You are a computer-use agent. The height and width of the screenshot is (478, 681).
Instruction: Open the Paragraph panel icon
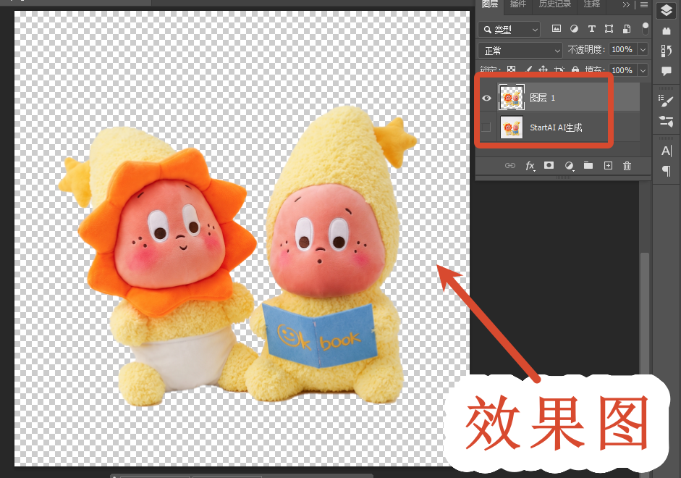pyautogui.click(x=667, y=171)
